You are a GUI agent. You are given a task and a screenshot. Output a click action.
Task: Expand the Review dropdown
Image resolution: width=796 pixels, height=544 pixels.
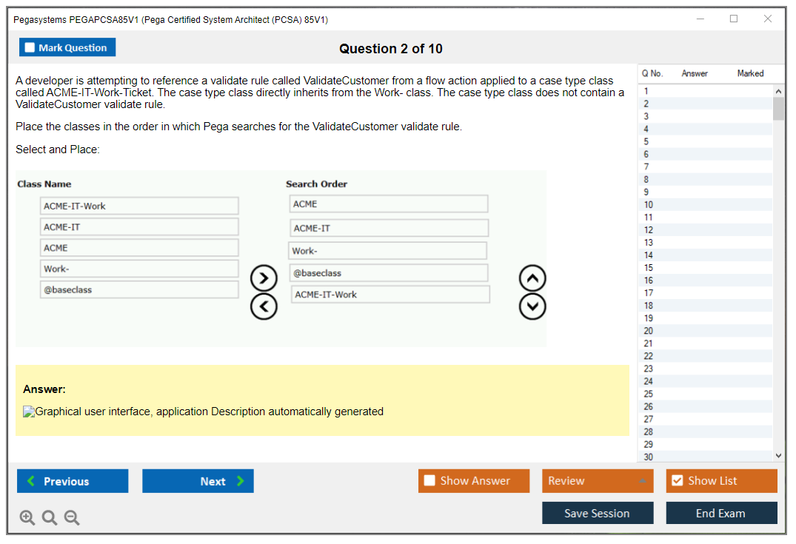pos(642,481)
